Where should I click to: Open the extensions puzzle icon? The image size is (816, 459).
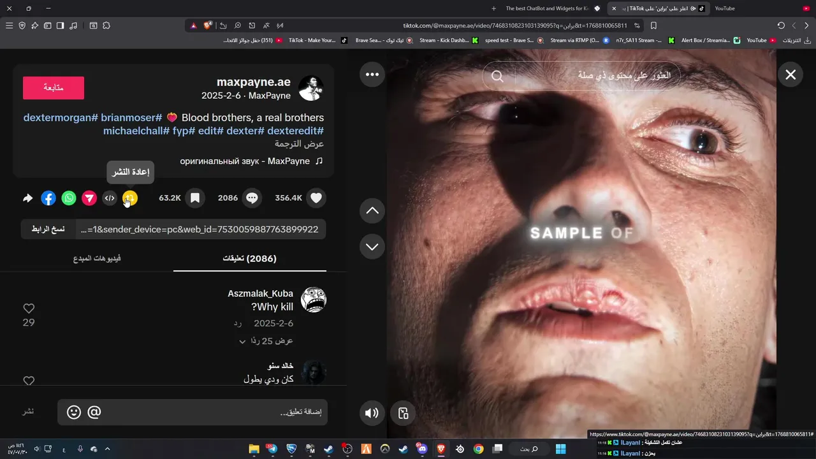pyautogui.click(x=106, y=25)
